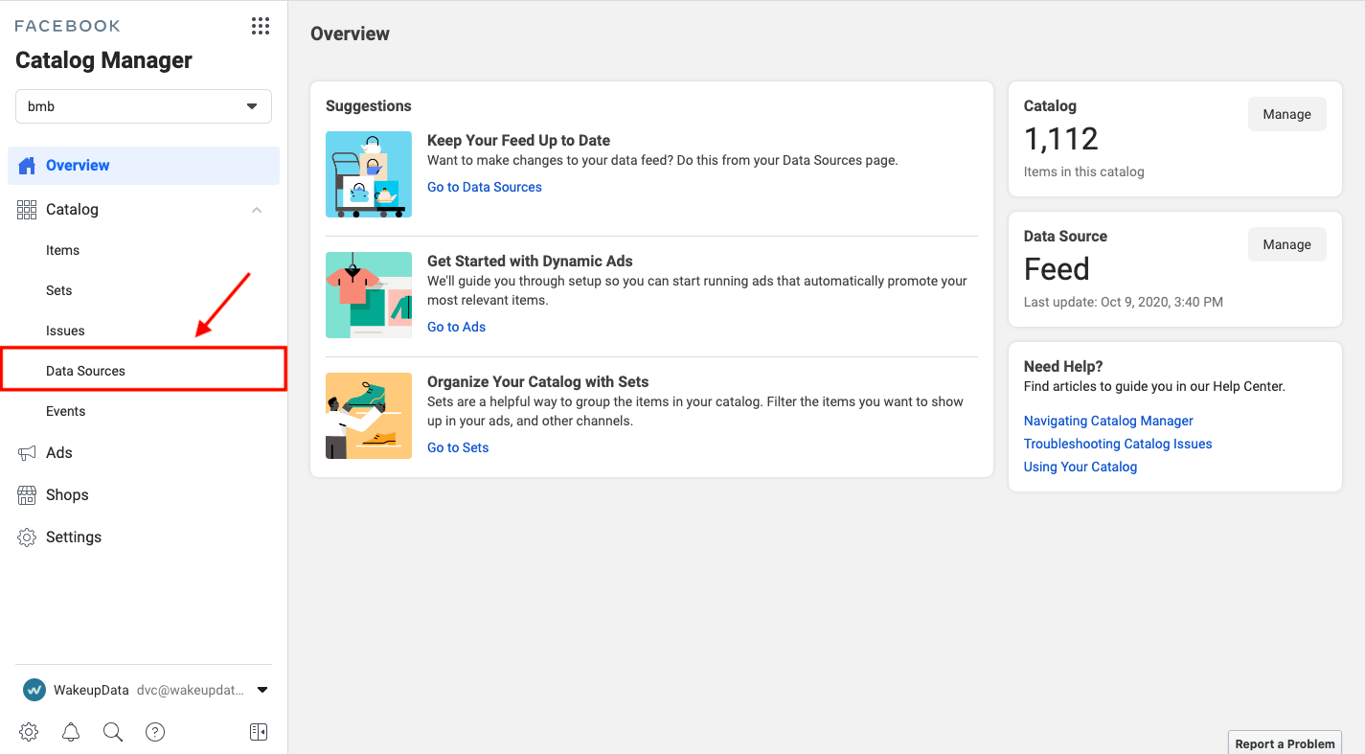The image size is (1365, 754).
Task: Click the Feed data source title
Action: point(1057,269)
